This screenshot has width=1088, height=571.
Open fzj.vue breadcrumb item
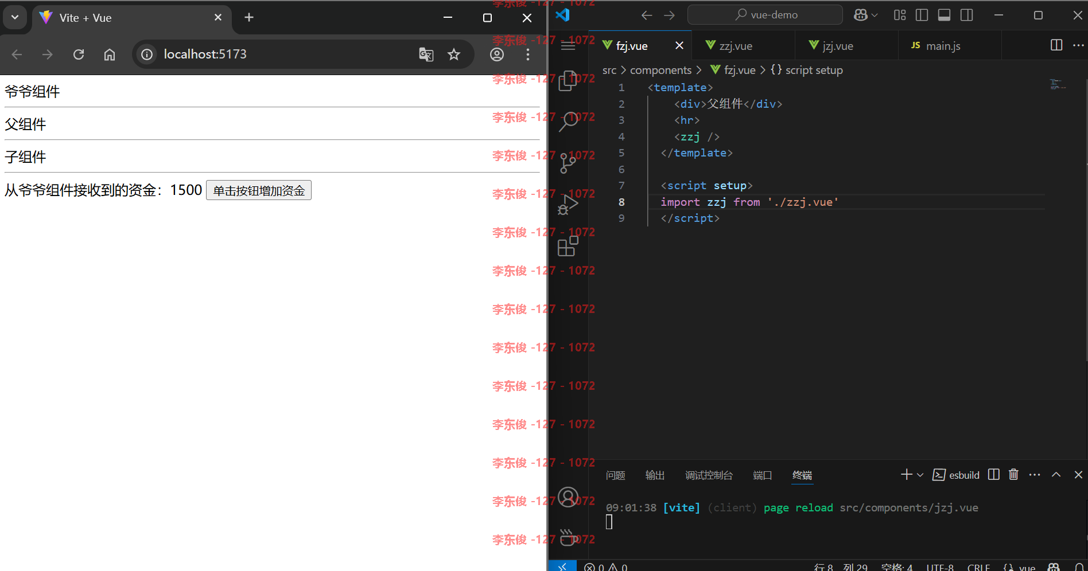click(733, 70)
